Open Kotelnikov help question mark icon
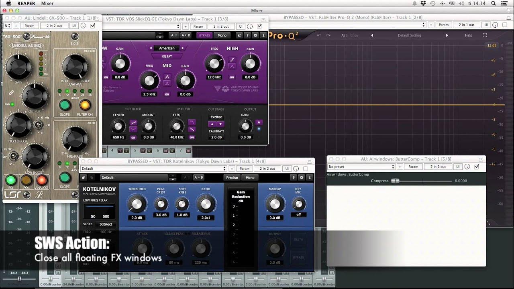514x289 pixels. click(x=294, y=177)
